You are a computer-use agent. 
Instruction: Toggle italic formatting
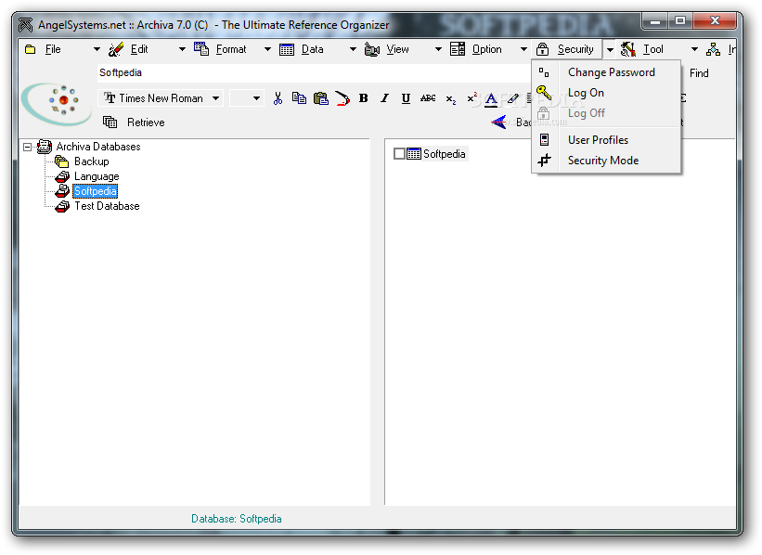tap(384, 98)
